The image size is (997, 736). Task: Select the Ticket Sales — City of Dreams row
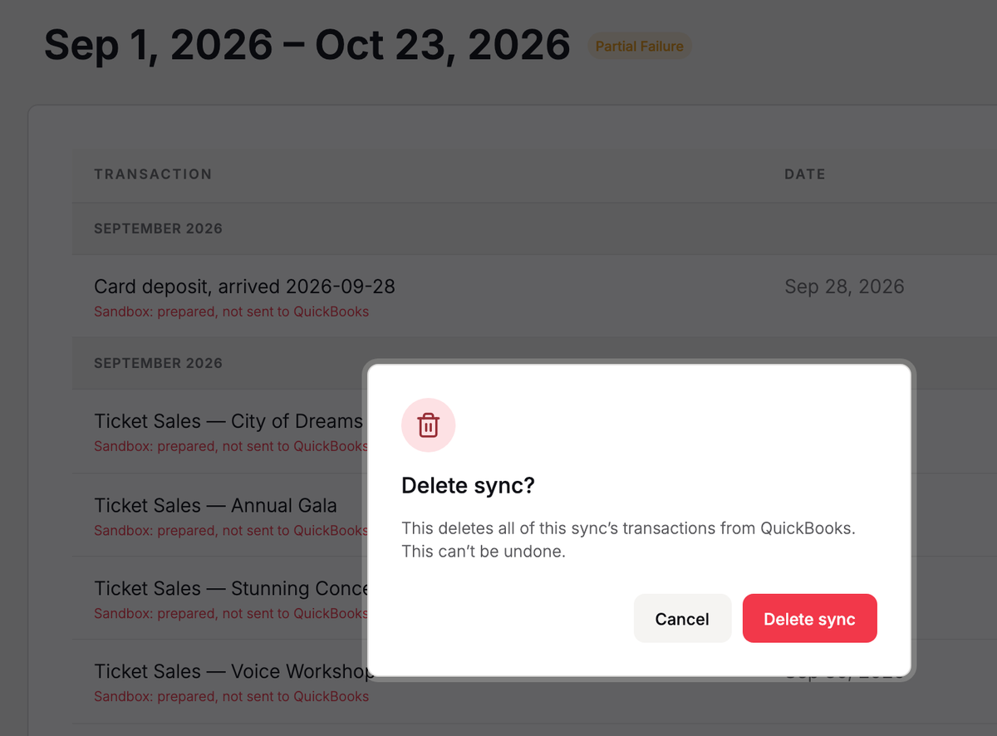[220, 431]
